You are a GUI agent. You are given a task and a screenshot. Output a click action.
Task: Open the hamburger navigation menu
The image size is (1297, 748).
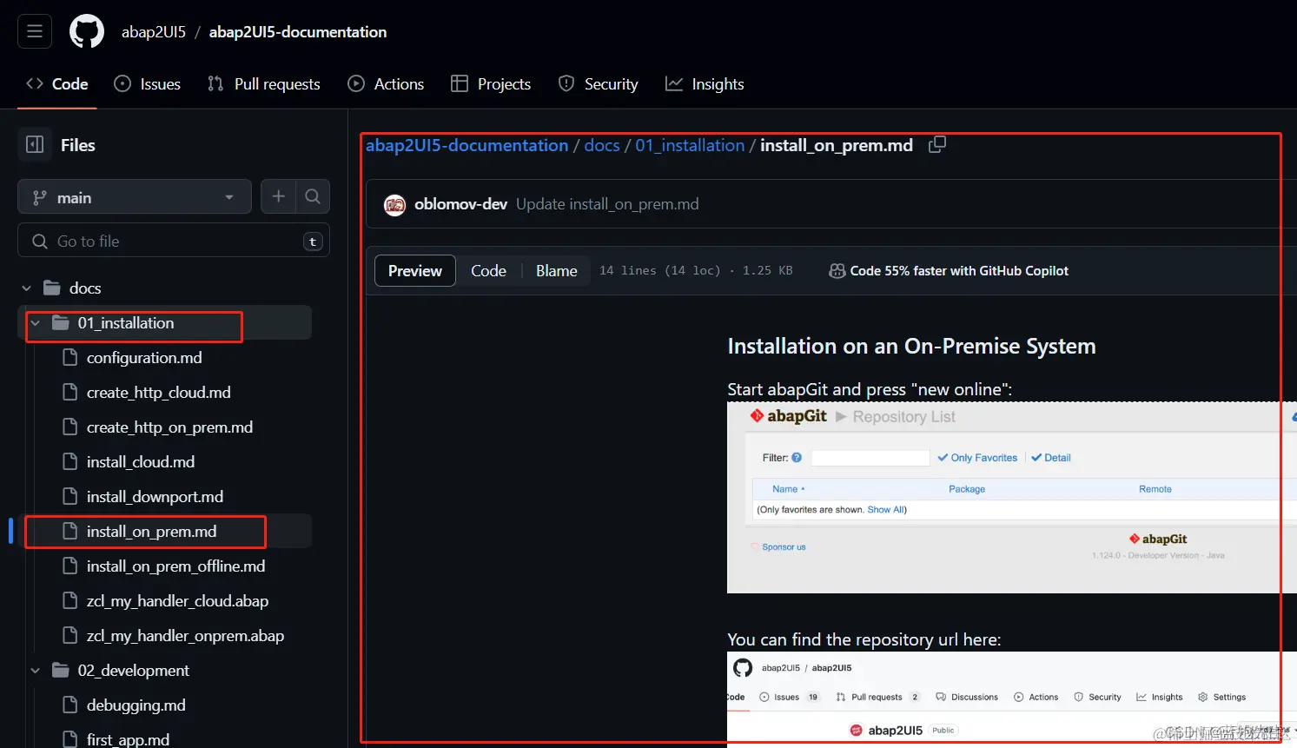coord(35,31)
